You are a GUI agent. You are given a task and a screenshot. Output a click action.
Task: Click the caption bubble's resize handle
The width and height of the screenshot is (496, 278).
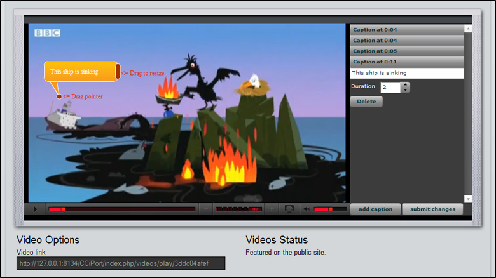coord(118,72)
